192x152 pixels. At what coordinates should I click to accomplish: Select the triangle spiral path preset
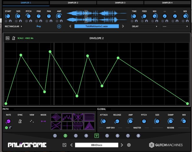pos(89,126)
